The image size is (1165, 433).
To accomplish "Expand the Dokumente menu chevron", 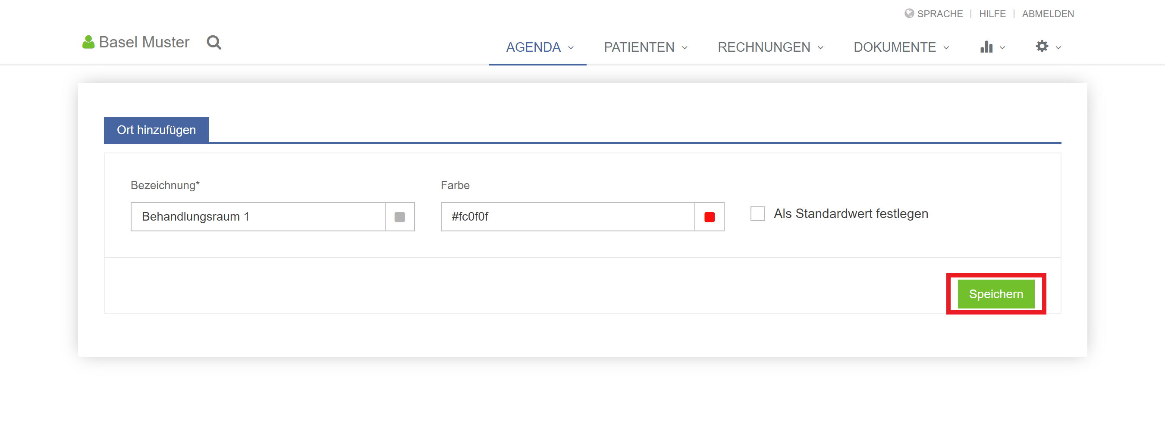I will [x=946, y=47].
